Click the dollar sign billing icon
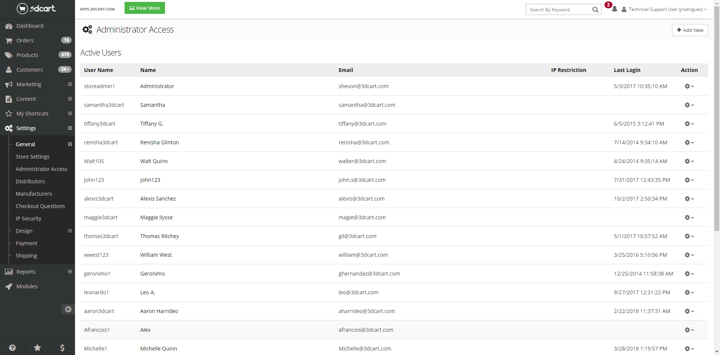Image resolution: width=720 pixels, height=355 pixels. point(62,348)
